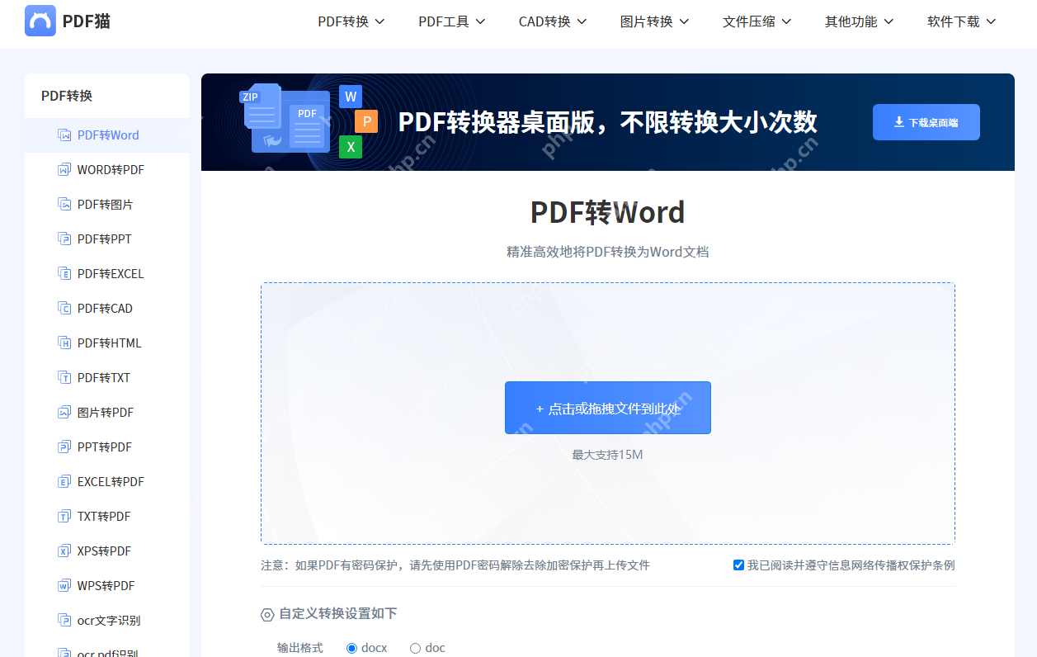
Task: Open the 文件压缩 navigation menu
Action: tap(757, 21)
